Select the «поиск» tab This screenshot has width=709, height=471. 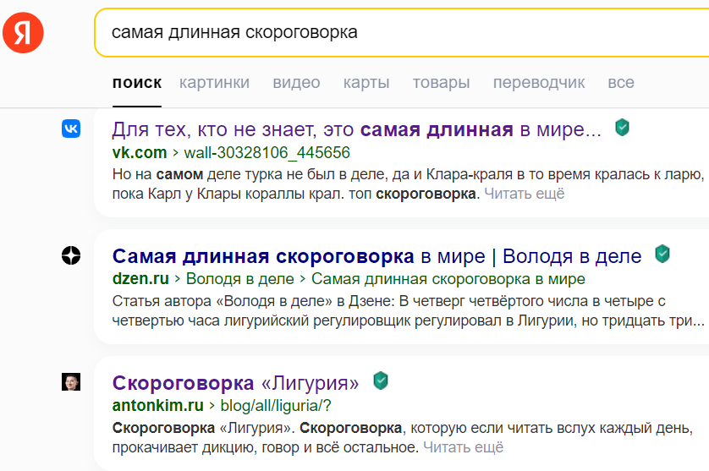137,83
